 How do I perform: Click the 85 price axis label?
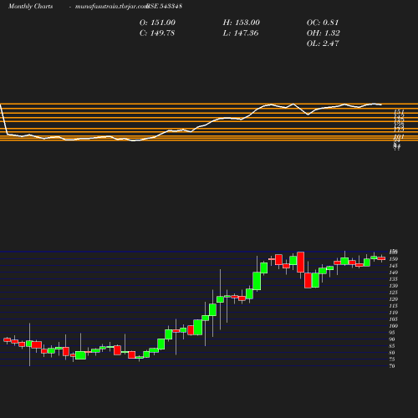pos(392,346)
